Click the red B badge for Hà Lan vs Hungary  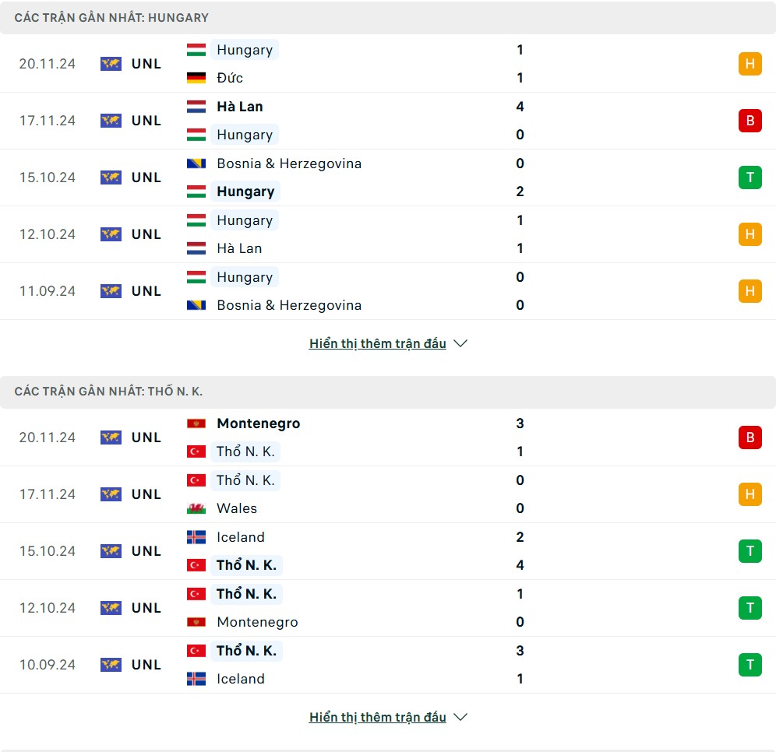tap(750, 121)
